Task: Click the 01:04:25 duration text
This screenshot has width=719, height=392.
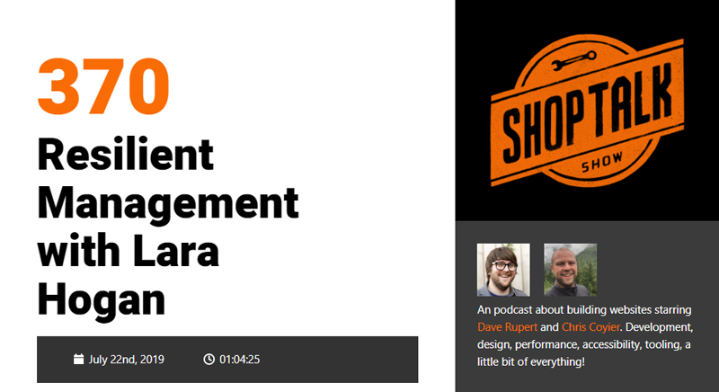Action: pos(240,359)
